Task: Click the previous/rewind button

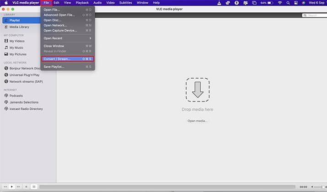Action: (x=5, y=187)
